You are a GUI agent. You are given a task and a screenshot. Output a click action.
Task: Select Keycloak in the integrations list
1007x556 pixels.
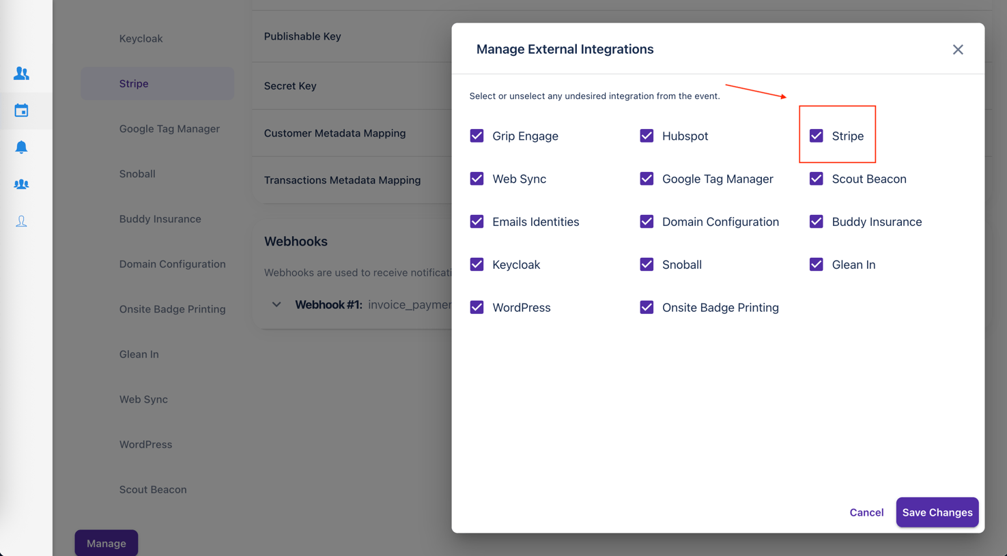click(141, 39)
